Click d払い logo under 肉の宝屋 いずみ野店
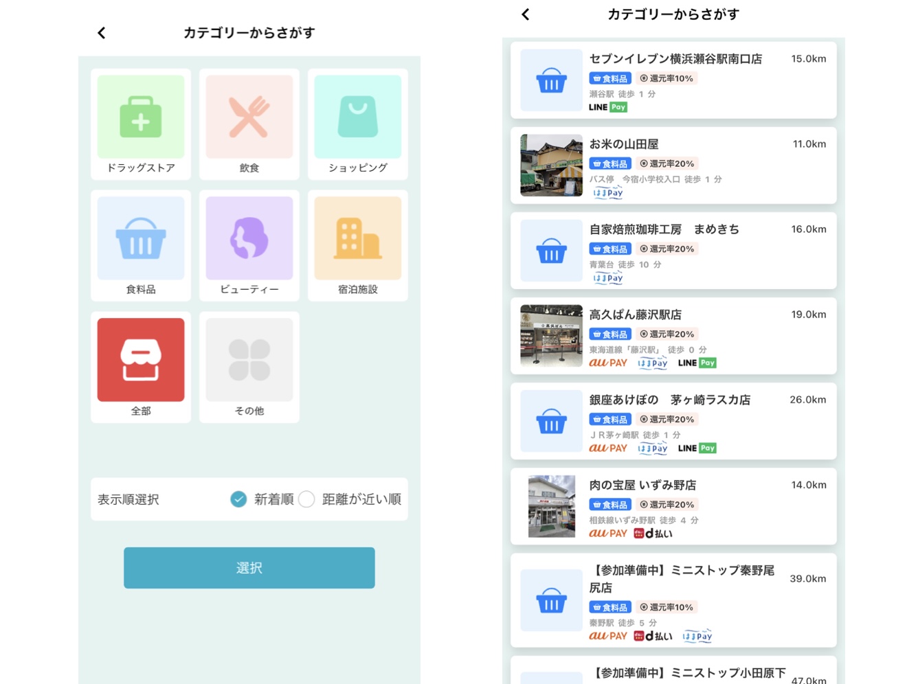Screen dimensions: 918x684 (653, 533)
